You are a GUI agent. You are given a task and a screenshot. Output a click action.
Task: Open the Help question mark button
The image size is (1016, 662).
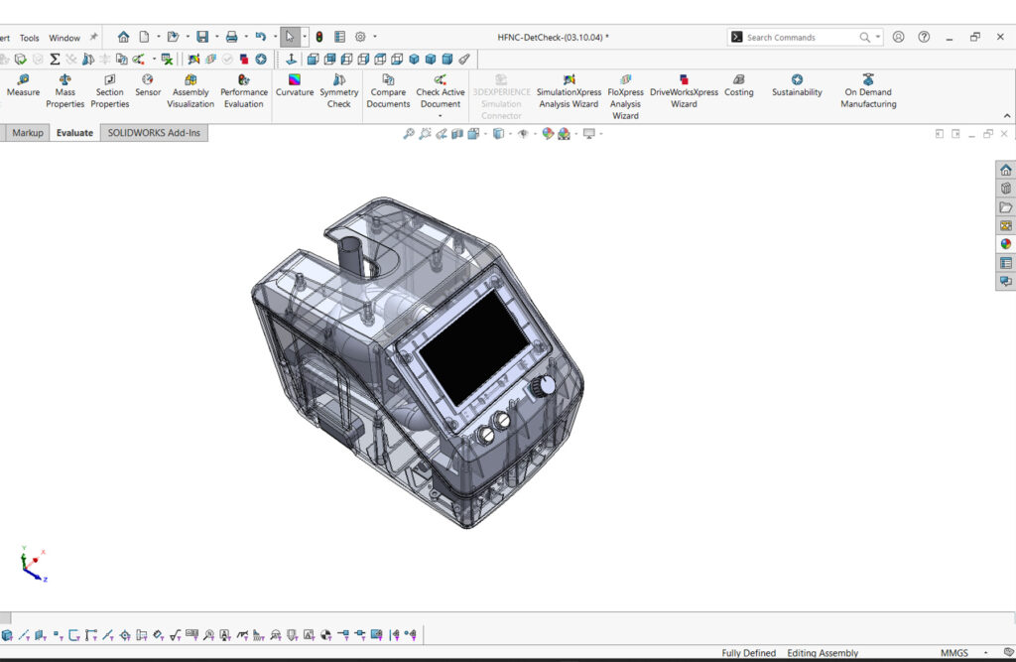point(924,37)
